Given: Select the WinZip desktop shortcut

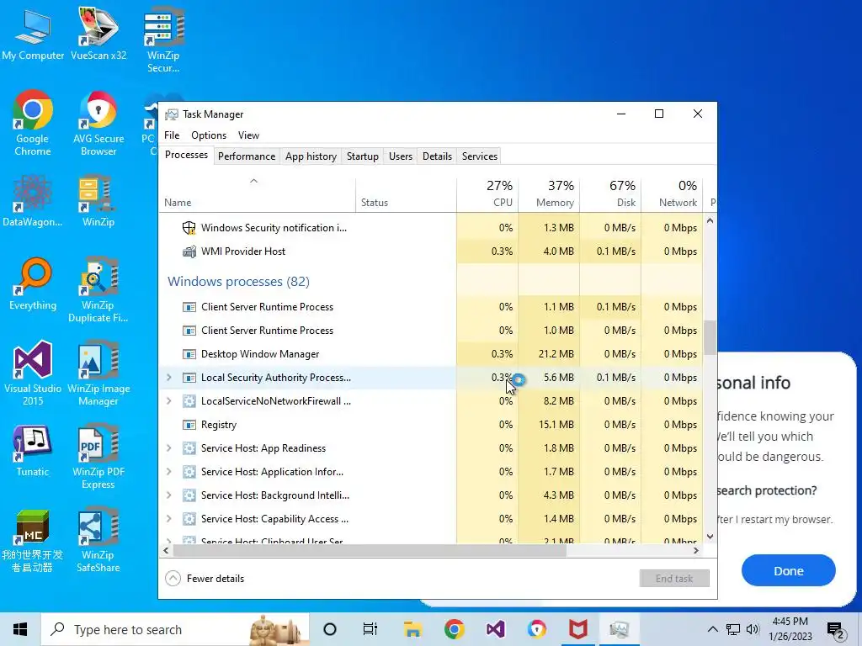Looking at the screenshot, I should pos(98,201).
